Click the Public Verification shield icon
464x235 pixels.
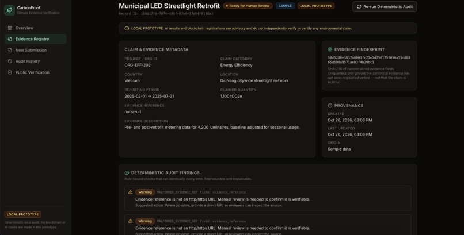point(10,72)
